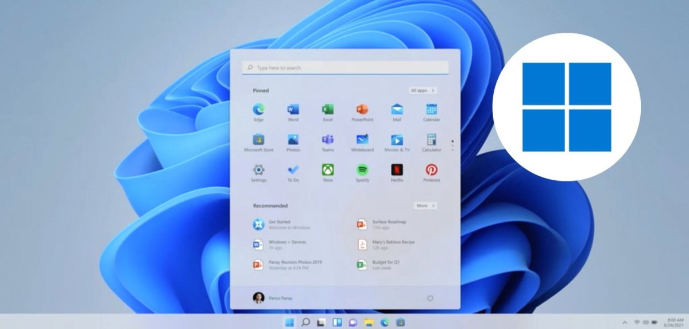Open Chat on the taskbar
This screenshot has height=329, width=689.
(353, 322)
